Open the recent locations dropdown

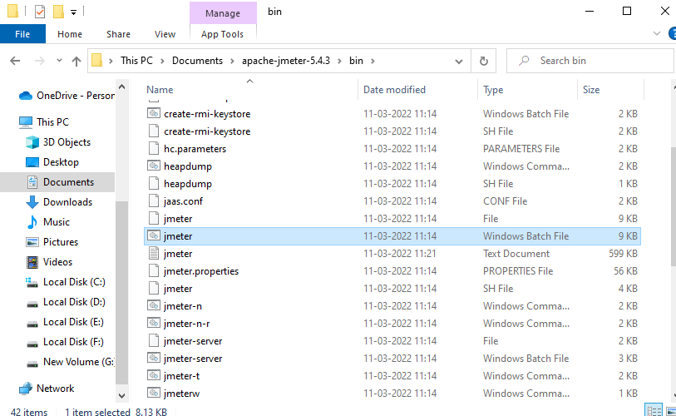coord(60,61)
